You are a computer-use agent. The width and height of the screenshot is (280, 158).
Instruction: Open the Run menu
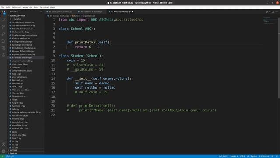[36, 7]
